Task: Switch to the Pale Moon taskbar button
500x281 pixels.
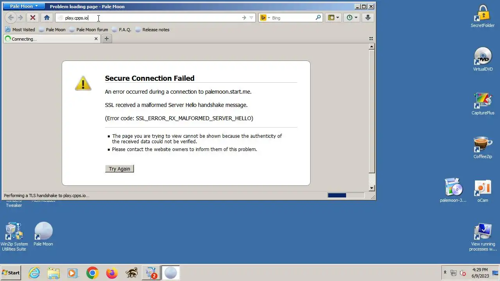Action: tap(171, 273)
